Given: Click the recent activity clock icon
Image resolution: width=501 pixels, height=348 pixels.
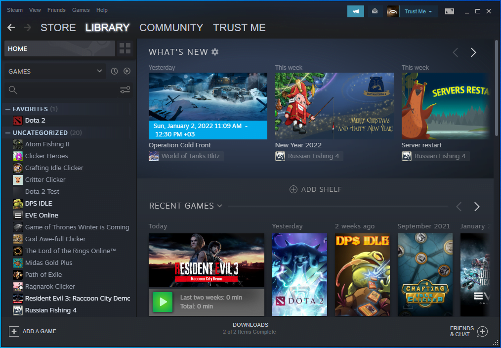Looking at the screenshot, I should pos(115,71).
